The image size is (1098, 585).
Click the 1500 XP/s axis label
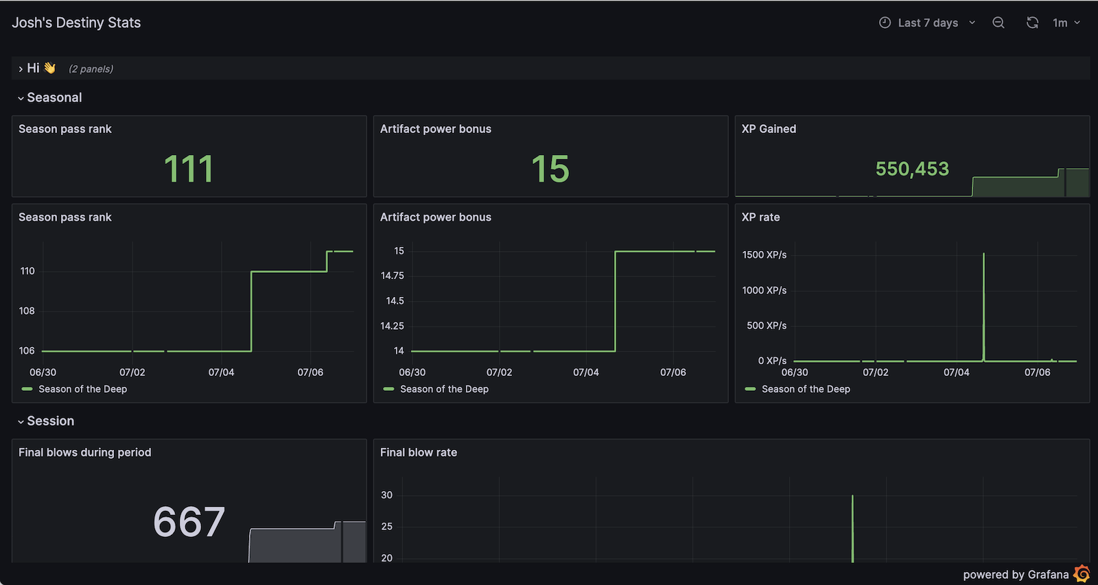[x=764, y=255]
